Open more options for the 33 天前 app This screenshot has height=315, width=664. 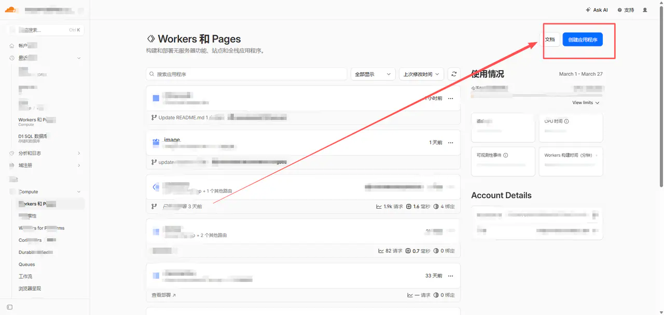point(451,276)
